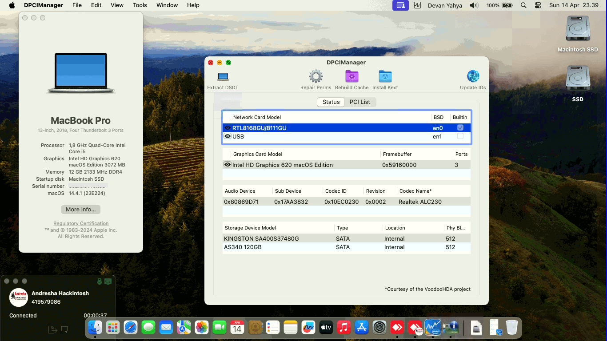
Task: Toggle the eye icon next to USB
Action: click(228, 136)
